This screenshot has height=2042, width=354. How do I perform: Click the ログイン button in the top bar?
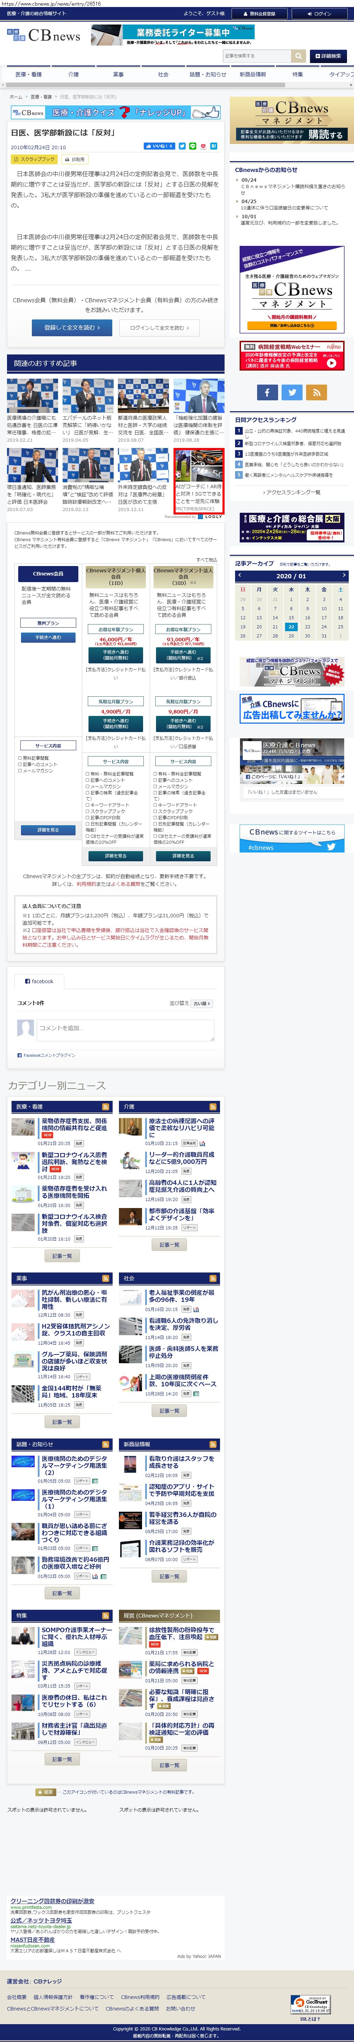click(319, 13)
